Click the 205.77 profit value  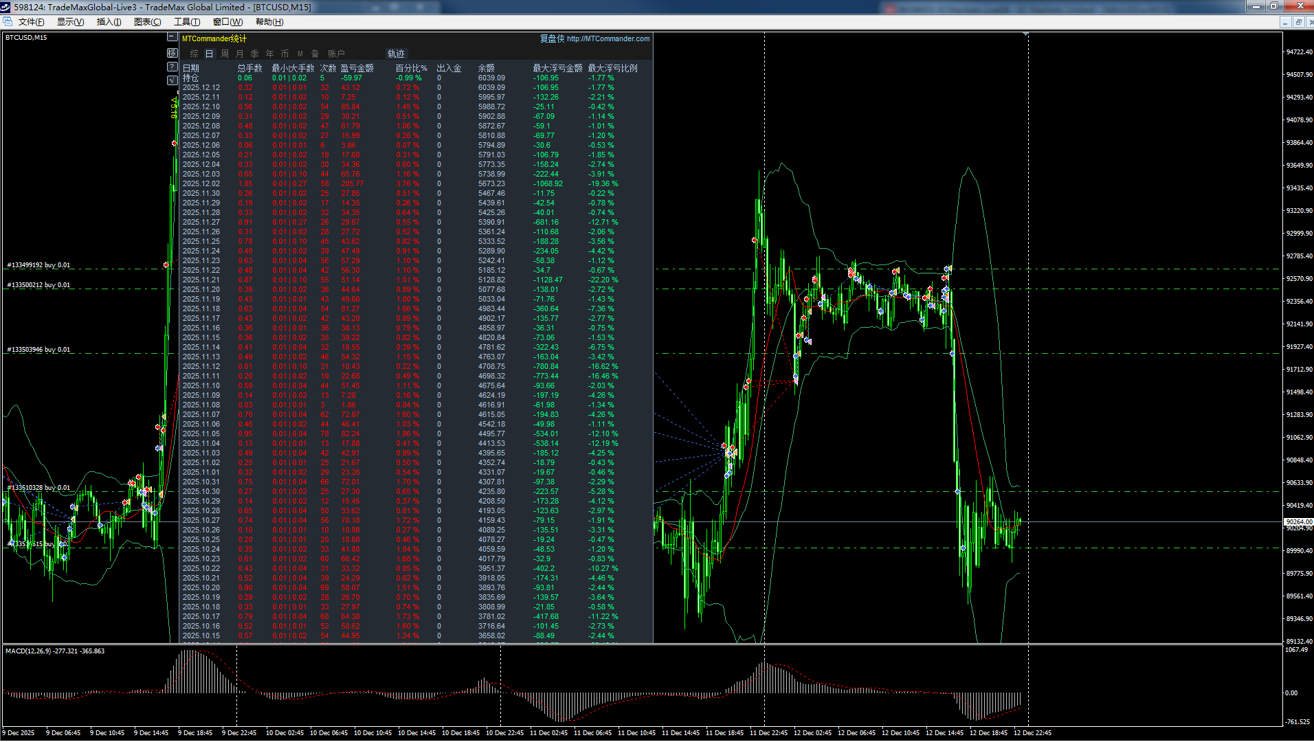point(353,183)
